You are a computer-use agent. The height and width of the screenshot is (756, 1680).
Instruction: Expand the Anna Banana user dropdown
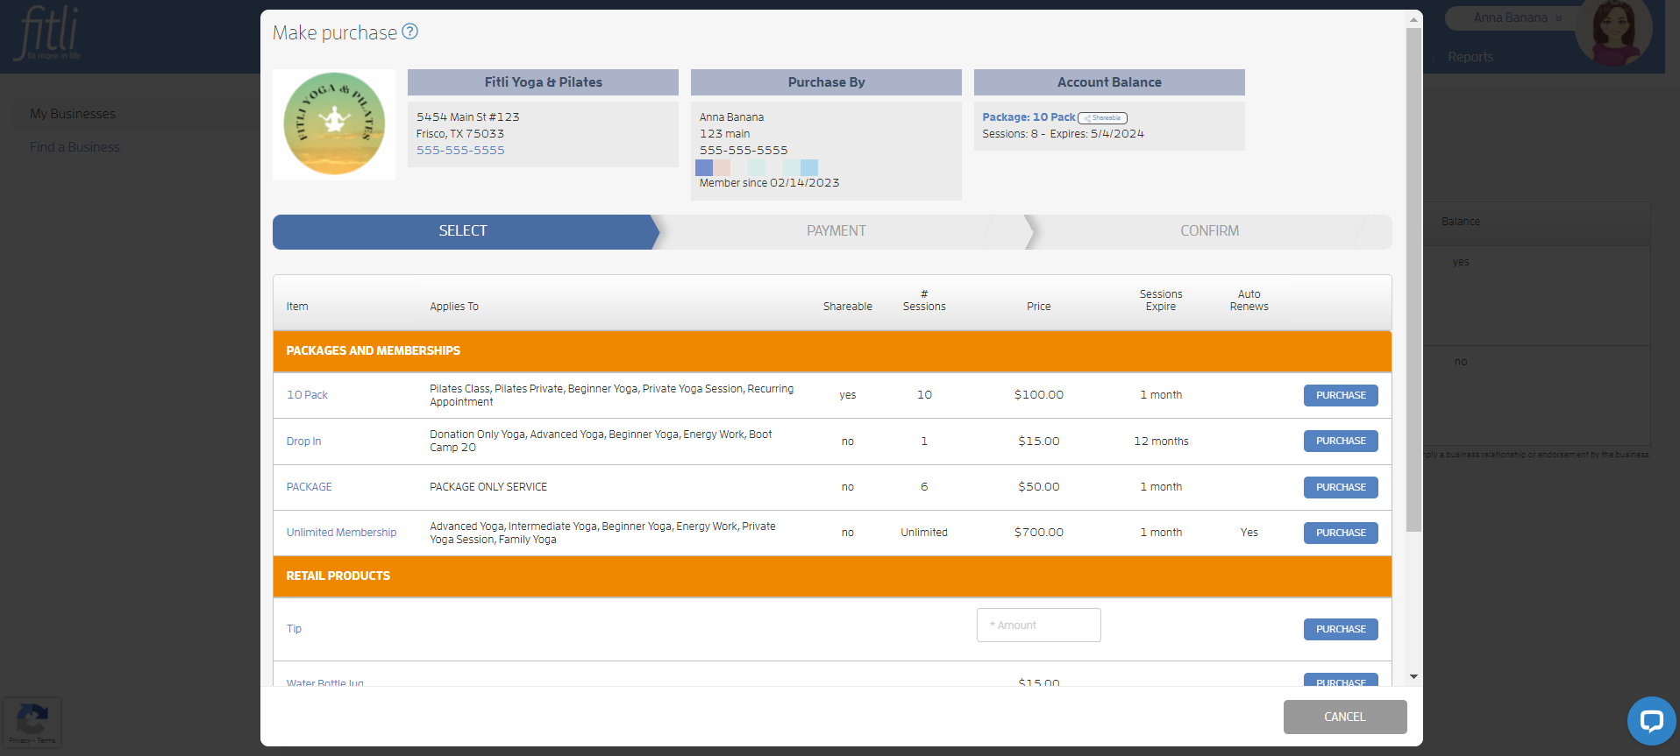click(x=1518, y=18)
